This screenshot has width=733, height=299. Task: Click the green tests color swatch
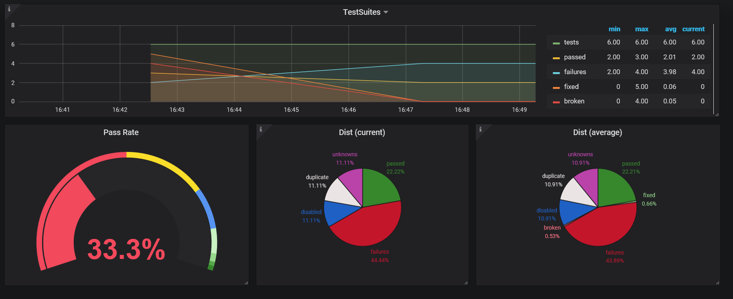click(556, 43)
